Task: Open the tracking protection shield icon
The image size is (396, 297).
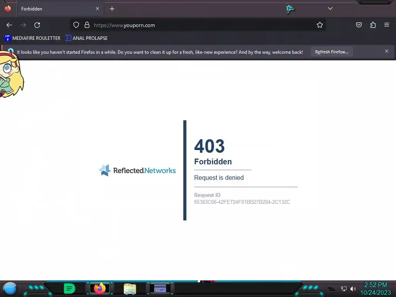Action: click(76, 25)
